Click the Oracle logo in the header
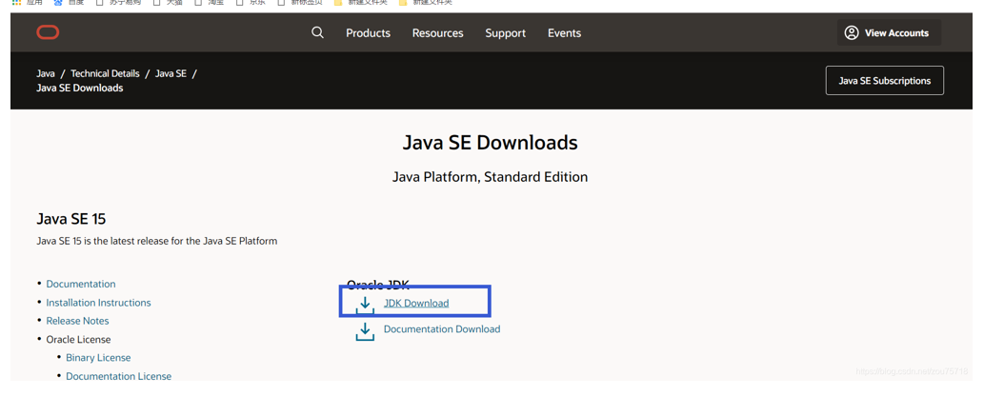 (48, 32)
